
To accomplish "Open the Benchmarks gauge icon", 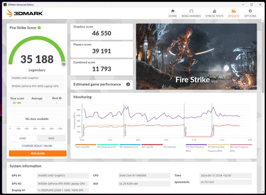I will [x=191, y=11].
